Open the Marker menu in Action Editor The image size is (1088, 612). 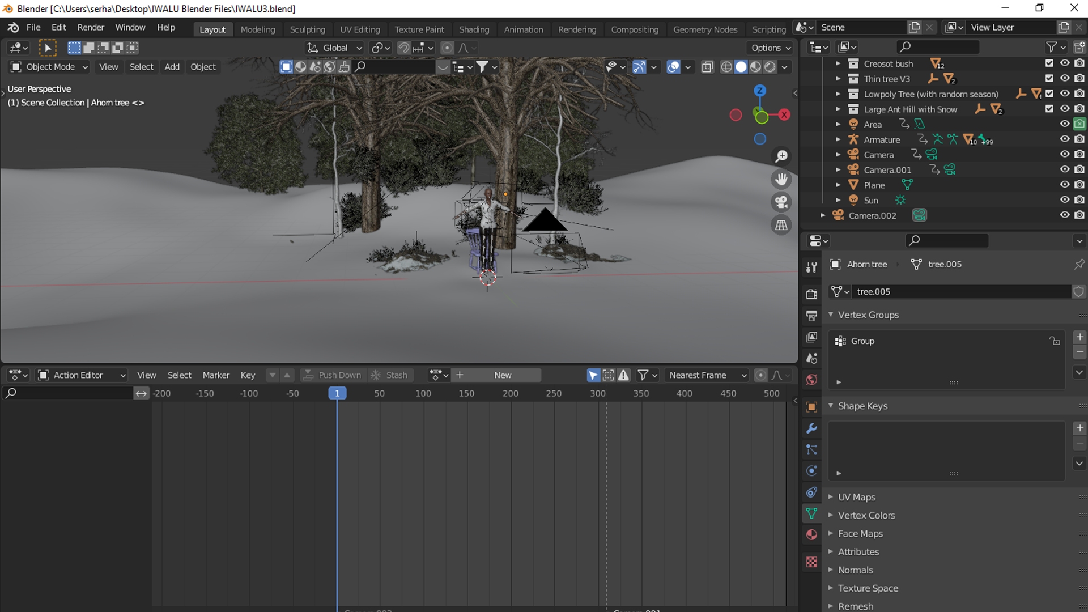(216, 375)
